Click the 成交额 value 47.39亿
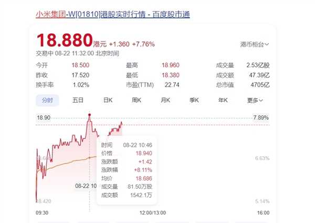315x223 pixels. [259, 75]
